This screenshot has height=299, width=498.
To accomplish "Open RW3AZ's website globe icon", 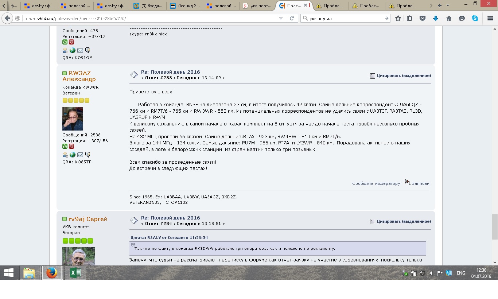I will coord(73,155).
